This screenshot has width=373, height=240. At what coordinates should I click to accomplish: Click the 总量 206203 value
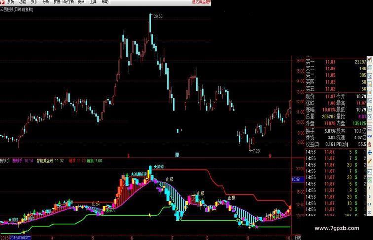coord(329,117)
